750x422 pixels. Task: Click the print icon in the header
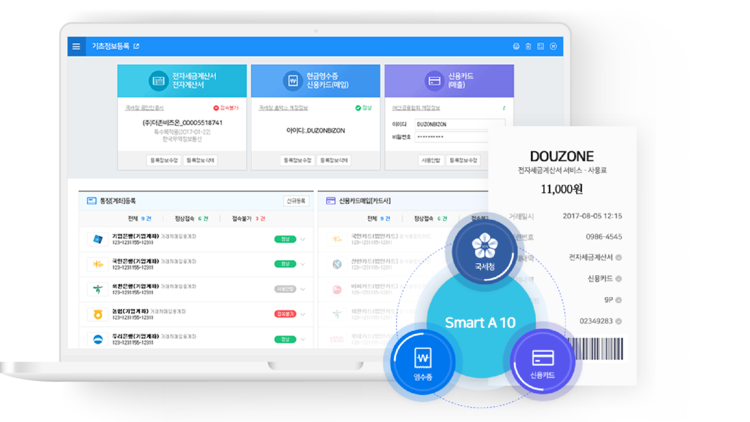pyautogui.click(x=516, y=46)
